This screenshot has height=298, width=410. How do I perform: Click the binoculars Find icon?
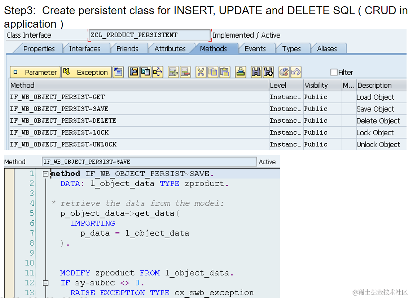[256, 72]
